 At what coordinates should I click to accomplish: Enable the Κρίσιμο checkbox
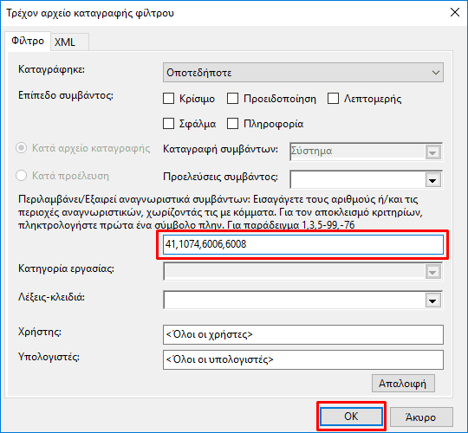169,99
